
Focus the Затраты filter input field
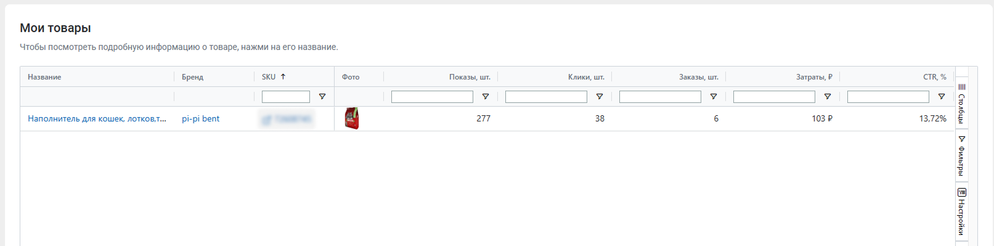[x=774, y=97]
